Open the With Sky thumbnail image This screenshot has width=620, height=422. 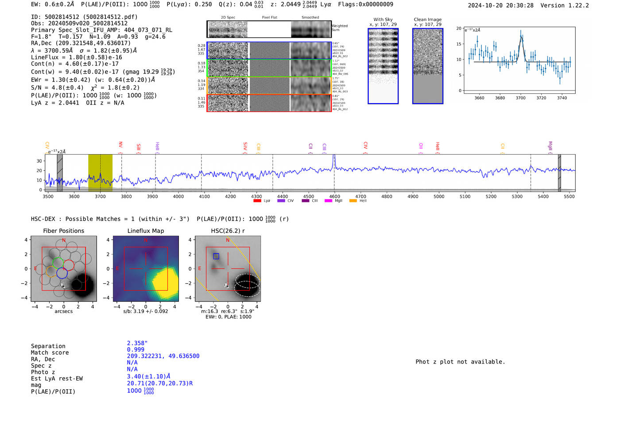pos(383,66)
